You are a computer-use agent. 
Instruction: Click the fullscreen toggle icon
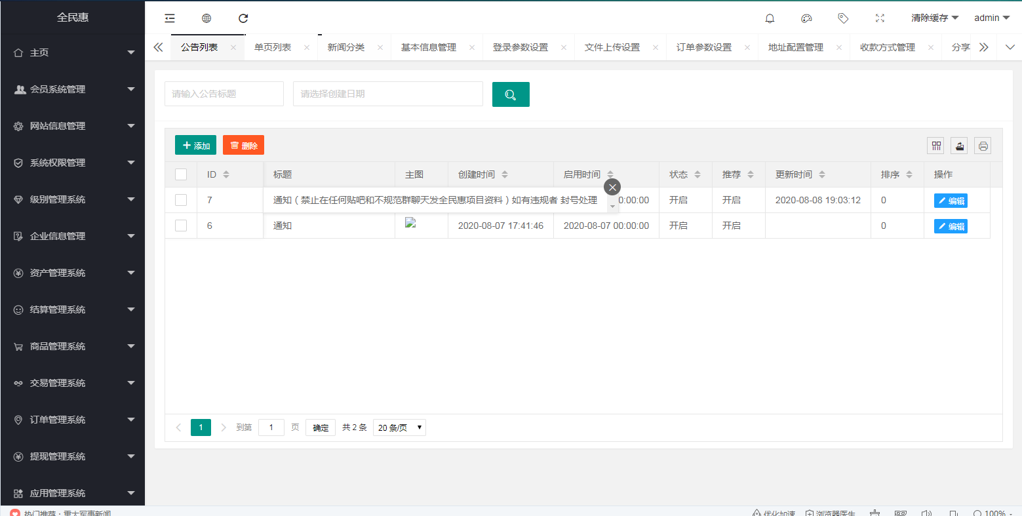pos(880,18)
